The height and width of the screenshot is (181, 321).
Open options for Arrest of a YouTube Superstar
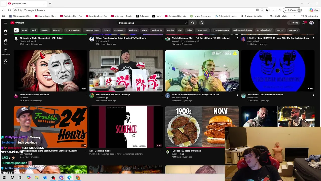[x=238, y=95]
